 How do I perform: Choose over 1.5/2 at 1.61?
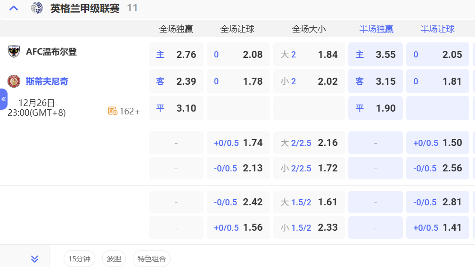(x=309, y=202)
